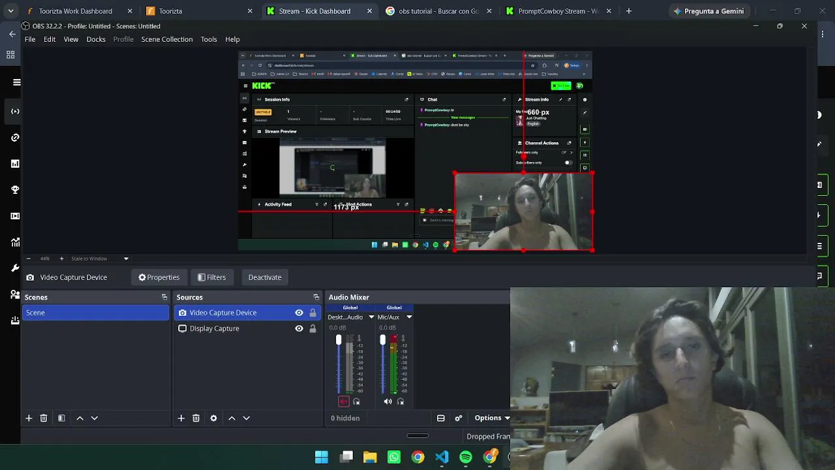The image size is (835, 470).
Task: Mute the Mic/Aux channel
Action: [x=388, y=401]
